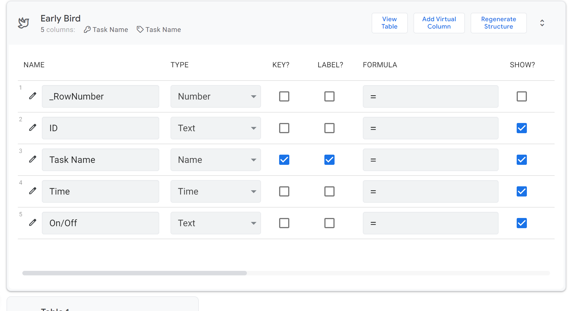Click the Early Bird table bird icon
Screen dimensions: 569x311
pyautogui.click(x=23, y=23)
